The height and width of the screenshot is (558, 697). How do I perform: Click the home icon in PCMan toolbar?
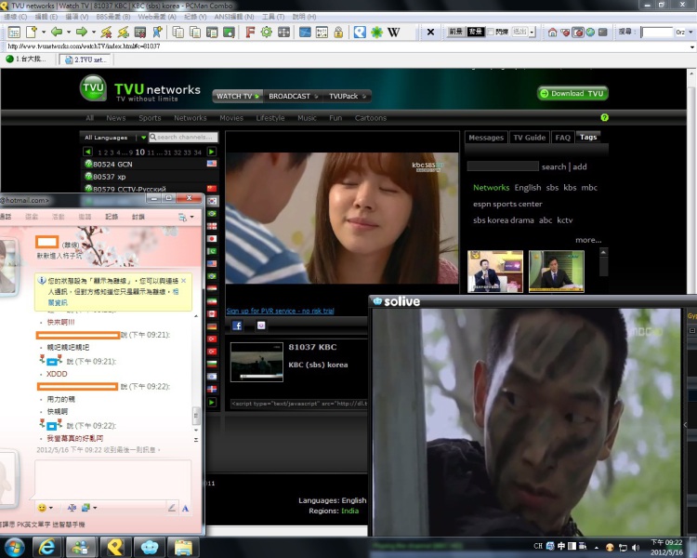tap(553, 32)
